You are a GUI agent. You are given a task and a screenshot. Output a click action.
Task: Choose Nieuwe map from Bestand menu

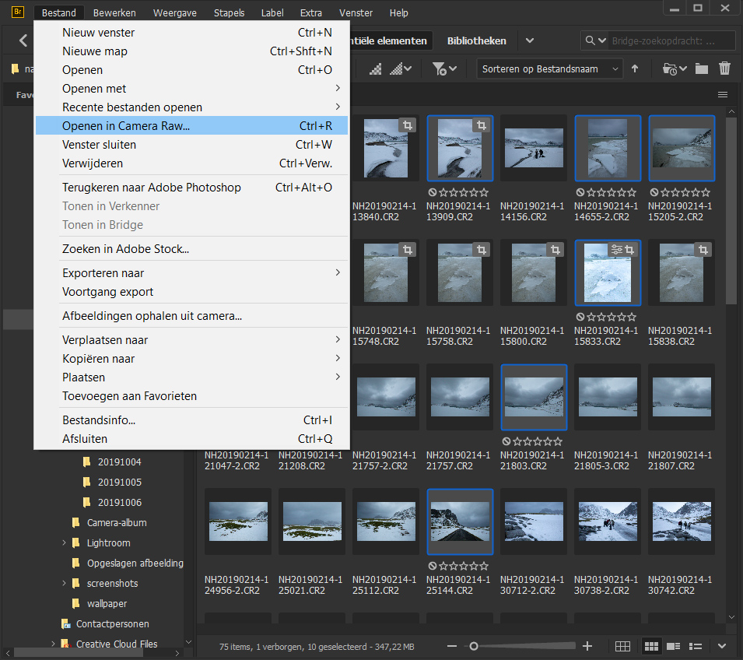pos(191,51)
